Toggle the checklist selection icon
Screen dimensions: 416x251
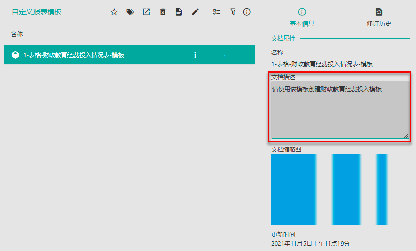click(x=217, y=12)
